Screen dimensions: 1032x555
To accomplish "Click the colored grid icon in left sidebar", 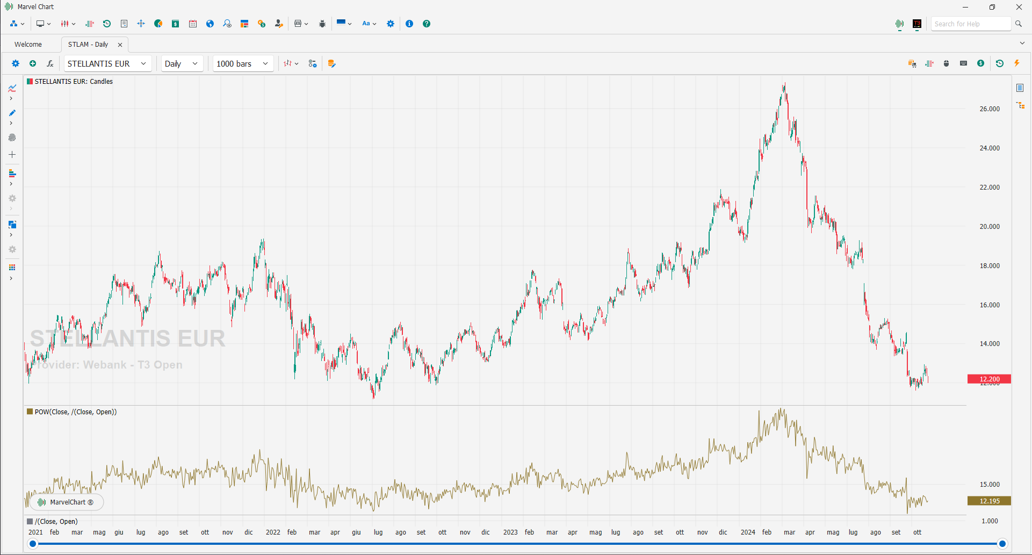I will coord(12,268).
